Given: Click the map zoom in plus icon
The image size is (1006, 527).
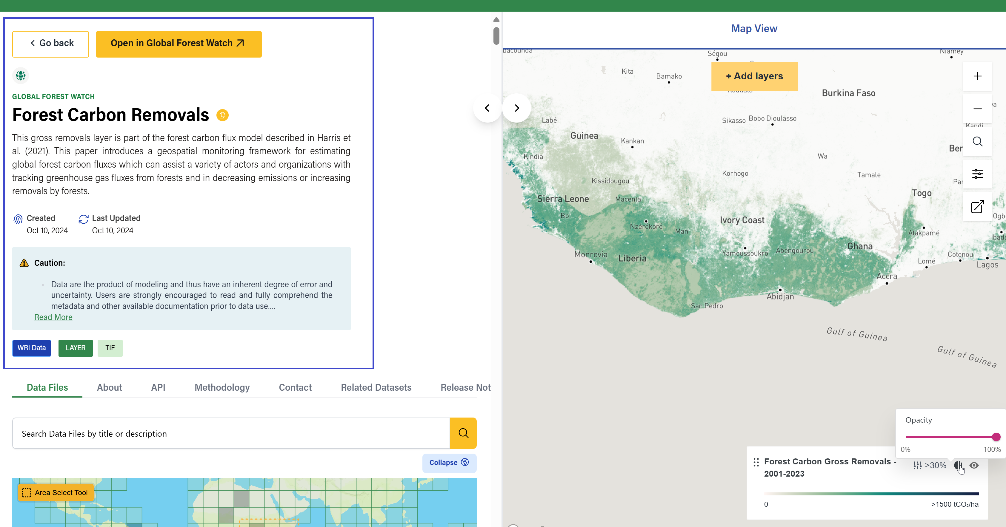Looking at the screenshot, I should (977, 76).
